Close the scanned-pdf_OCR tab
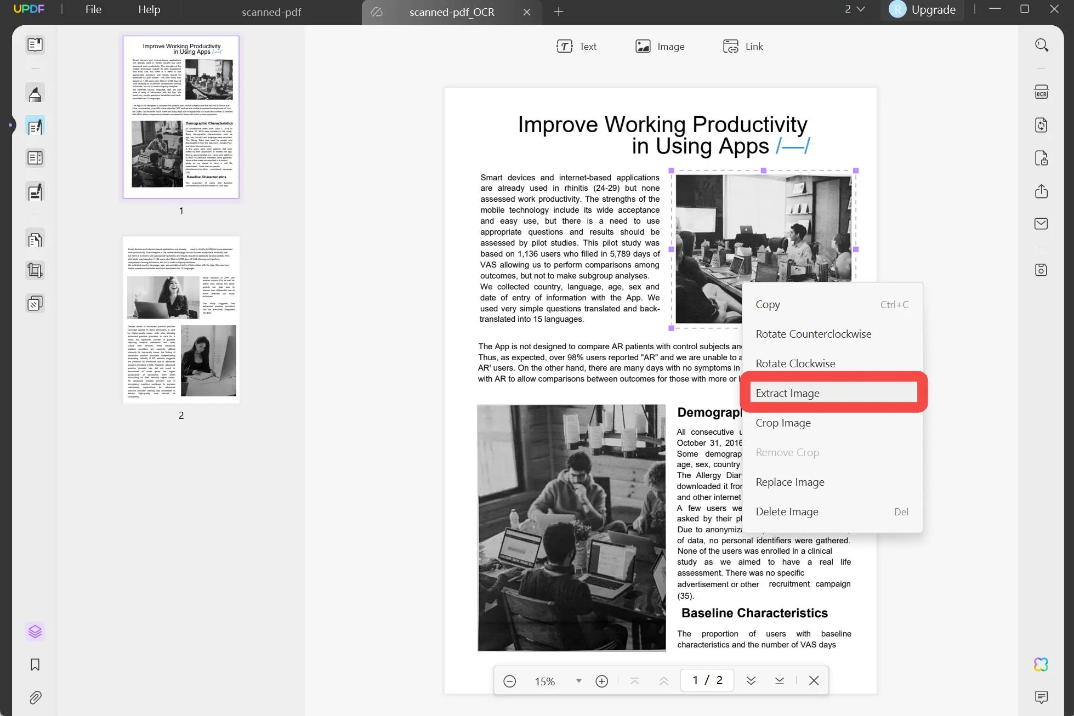The image size is (1074, 716). click(x=527, y=12)
